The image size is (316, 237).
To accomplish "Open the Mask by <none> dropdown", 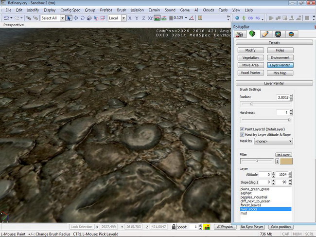I will coord(274,141).
